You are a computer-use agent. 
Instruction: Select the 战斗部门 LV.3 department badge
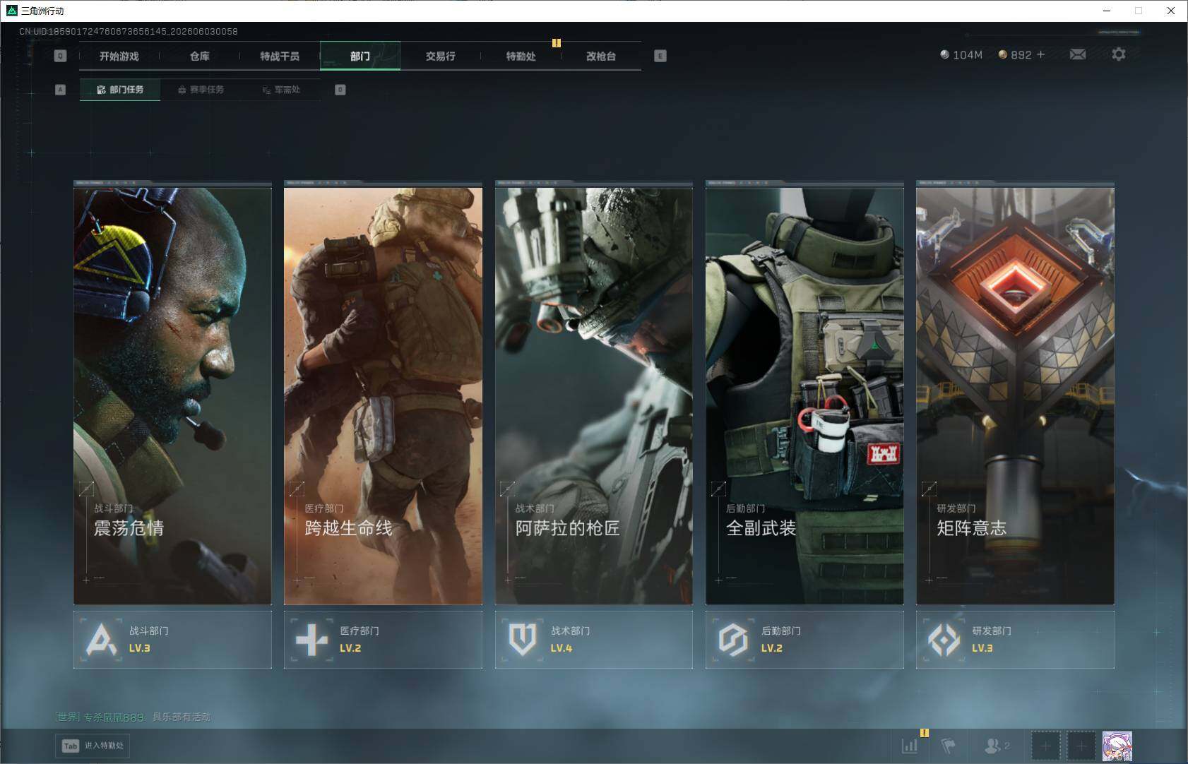pos(172,639)
